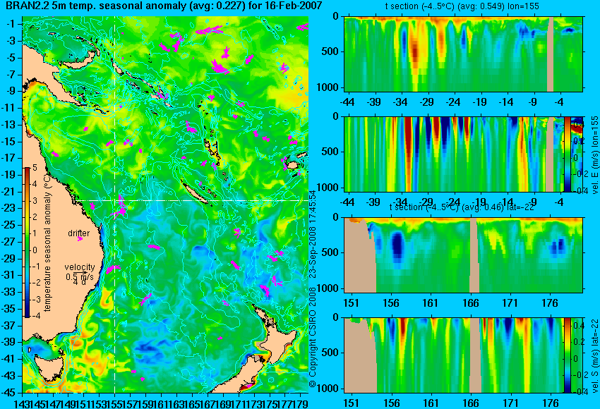Click the vertical "Copyright CSIRO 2008" text
600x409 pixels.
pos(312,337)
